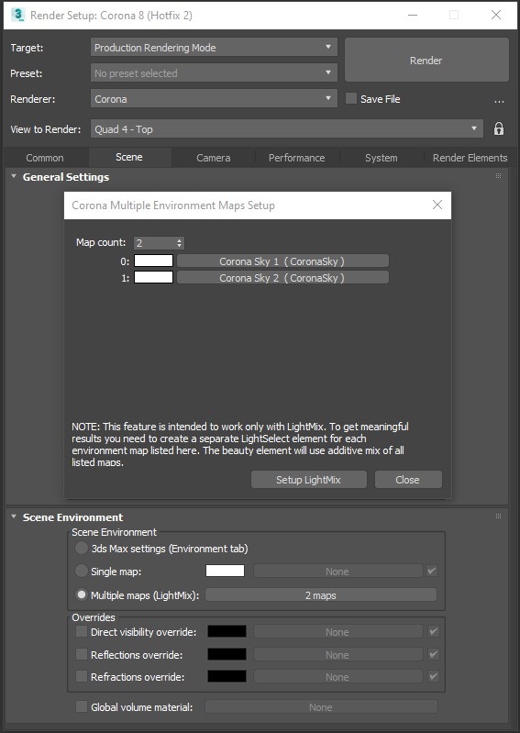520x733 pixels.
Task: Open the color swatch for map 1
Action: (154, 277)
